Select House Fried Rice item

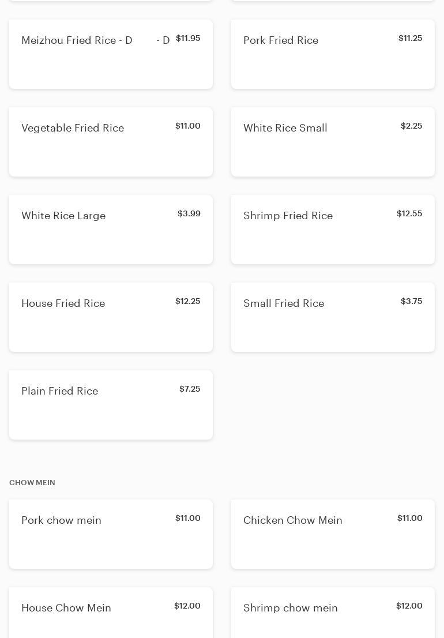[x=111, y=317]
